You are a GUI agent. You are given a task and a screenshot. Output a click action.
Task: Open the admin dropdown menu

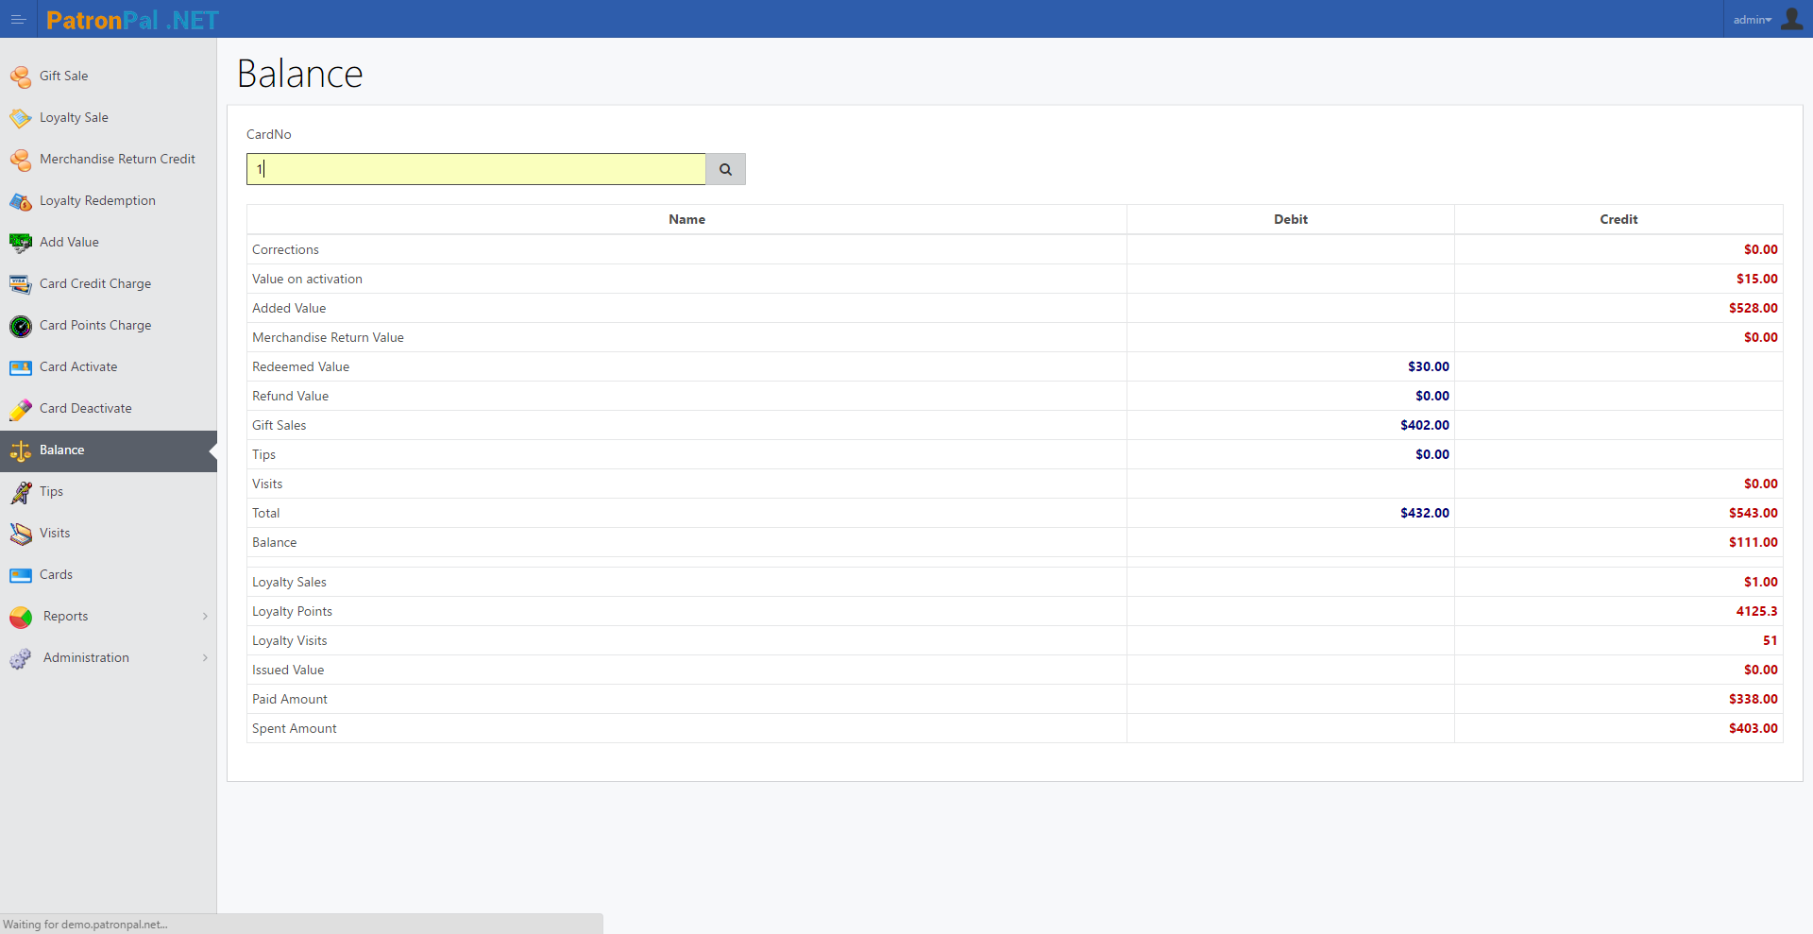pyautogui.click(x=1752, y=20)
